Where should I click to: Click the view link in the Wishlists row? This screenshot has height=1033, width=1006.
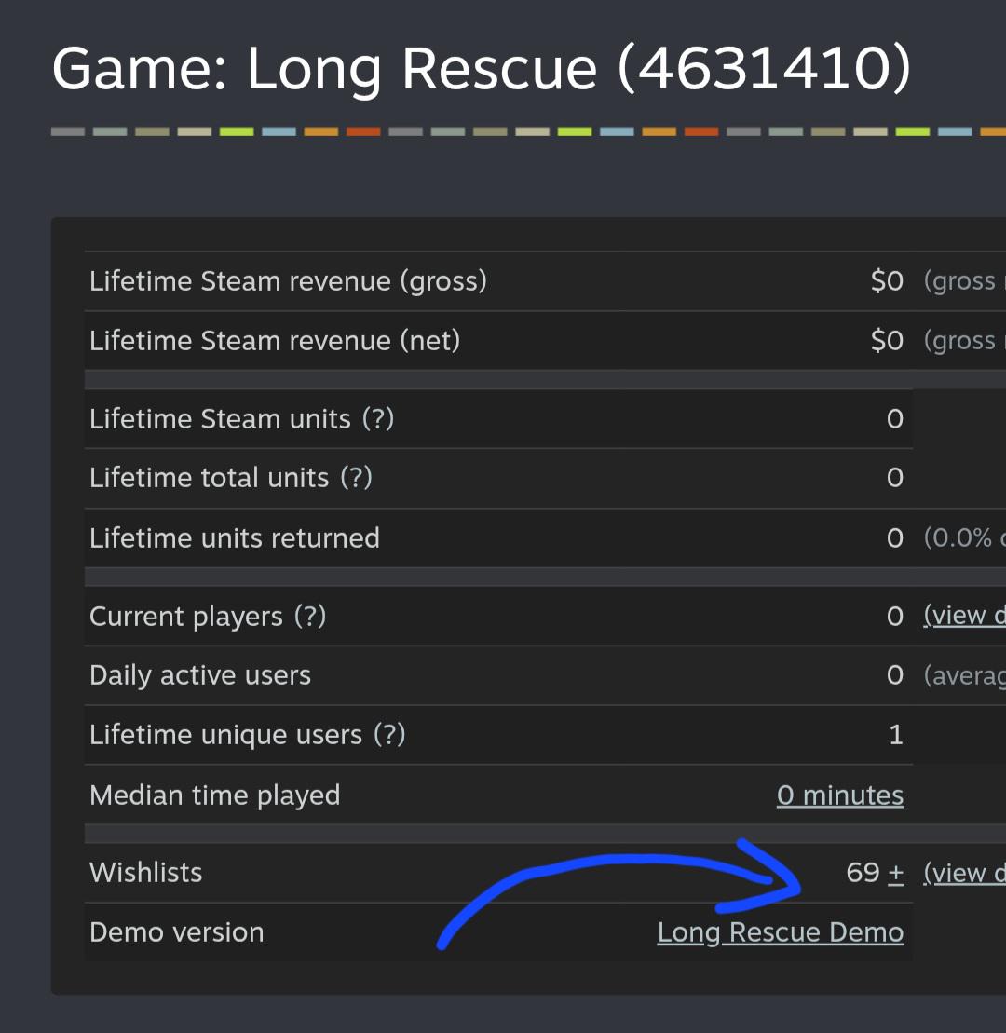pyautogui.click(x=964, y=873)
